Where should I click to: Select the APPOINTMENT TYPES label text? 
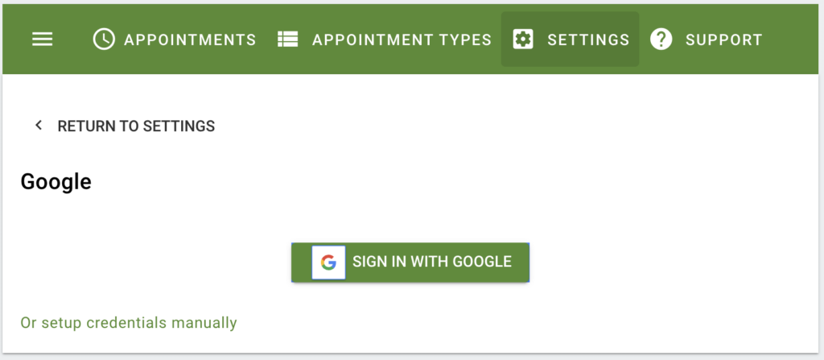pyautogui.click(x=402, y=40)
